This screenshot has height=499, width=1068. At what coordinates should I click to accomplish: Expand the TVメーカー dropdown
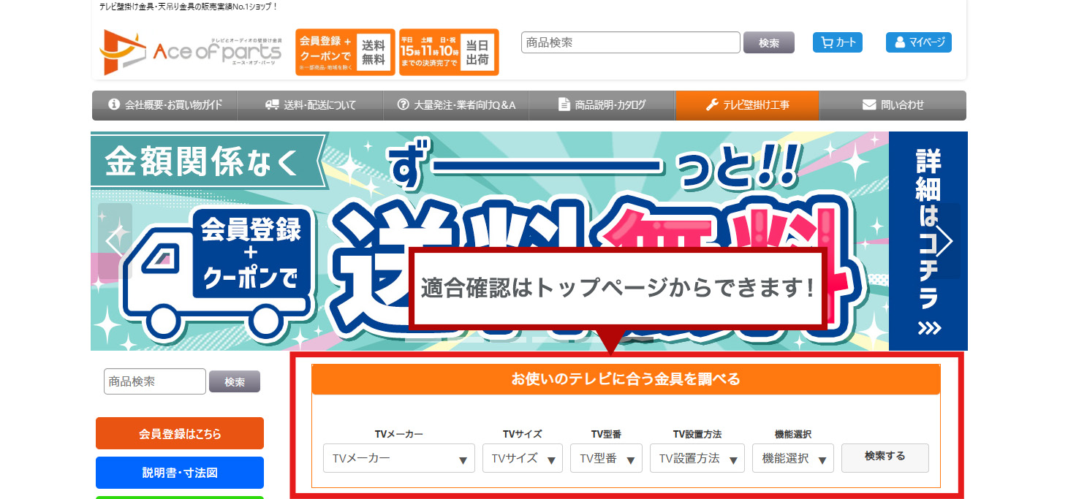tap(399, 458)
